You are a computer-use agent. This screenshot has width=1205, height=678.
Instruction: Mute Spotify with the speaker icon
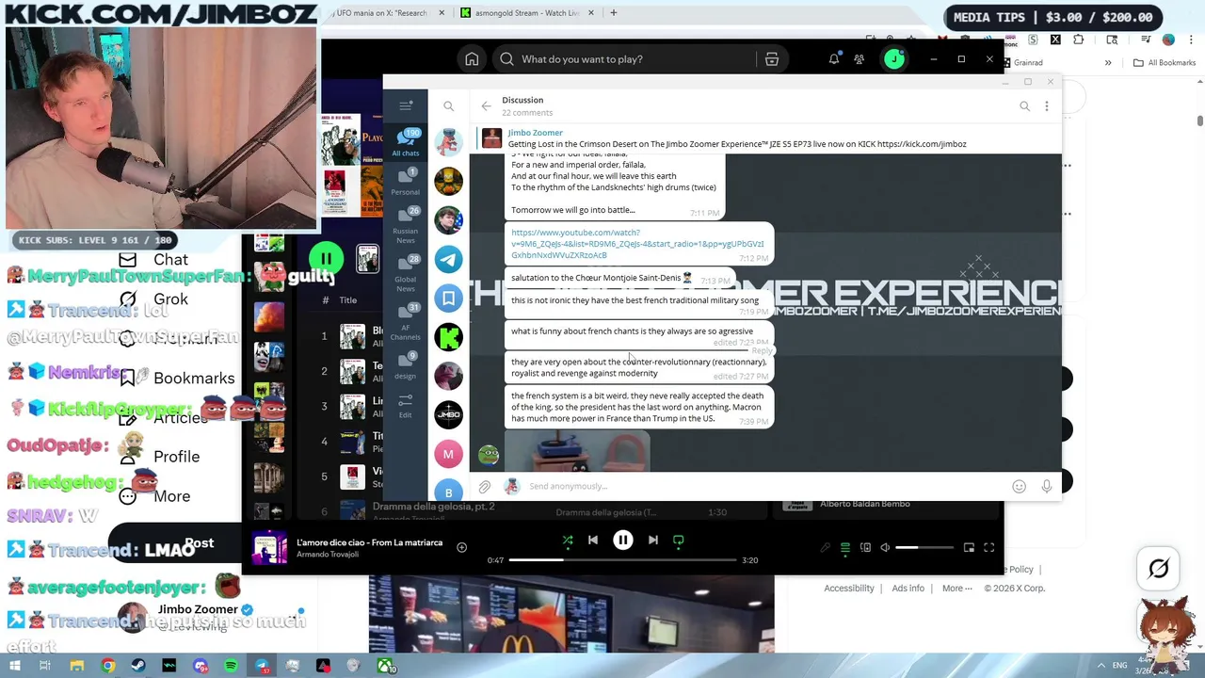pos(885,547)
